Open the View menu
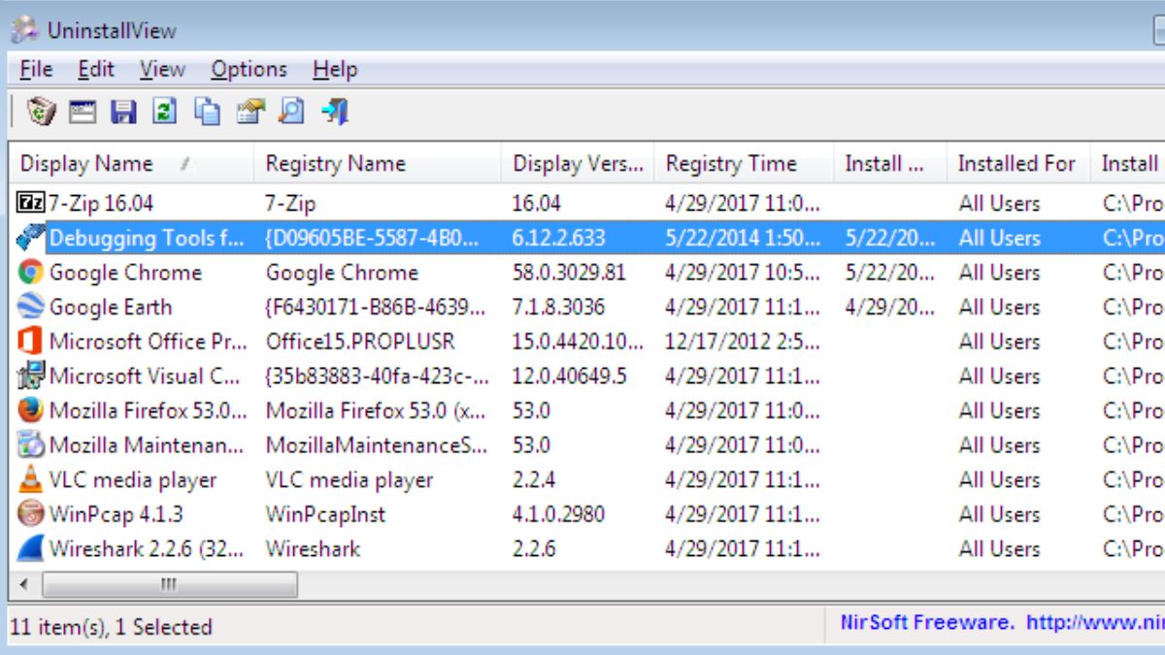 tap(161, 70)
